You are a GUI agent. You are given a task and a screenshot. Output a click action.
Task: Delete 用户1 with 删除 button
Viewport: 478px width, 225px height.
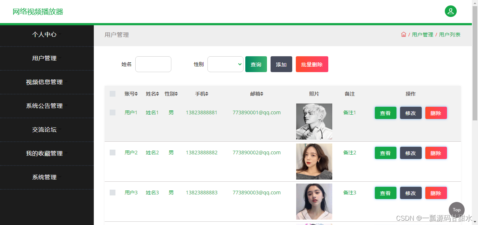[436, 113]
